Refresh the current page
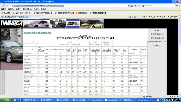This screenshot has width=181, height=102. tap(135, 5)
